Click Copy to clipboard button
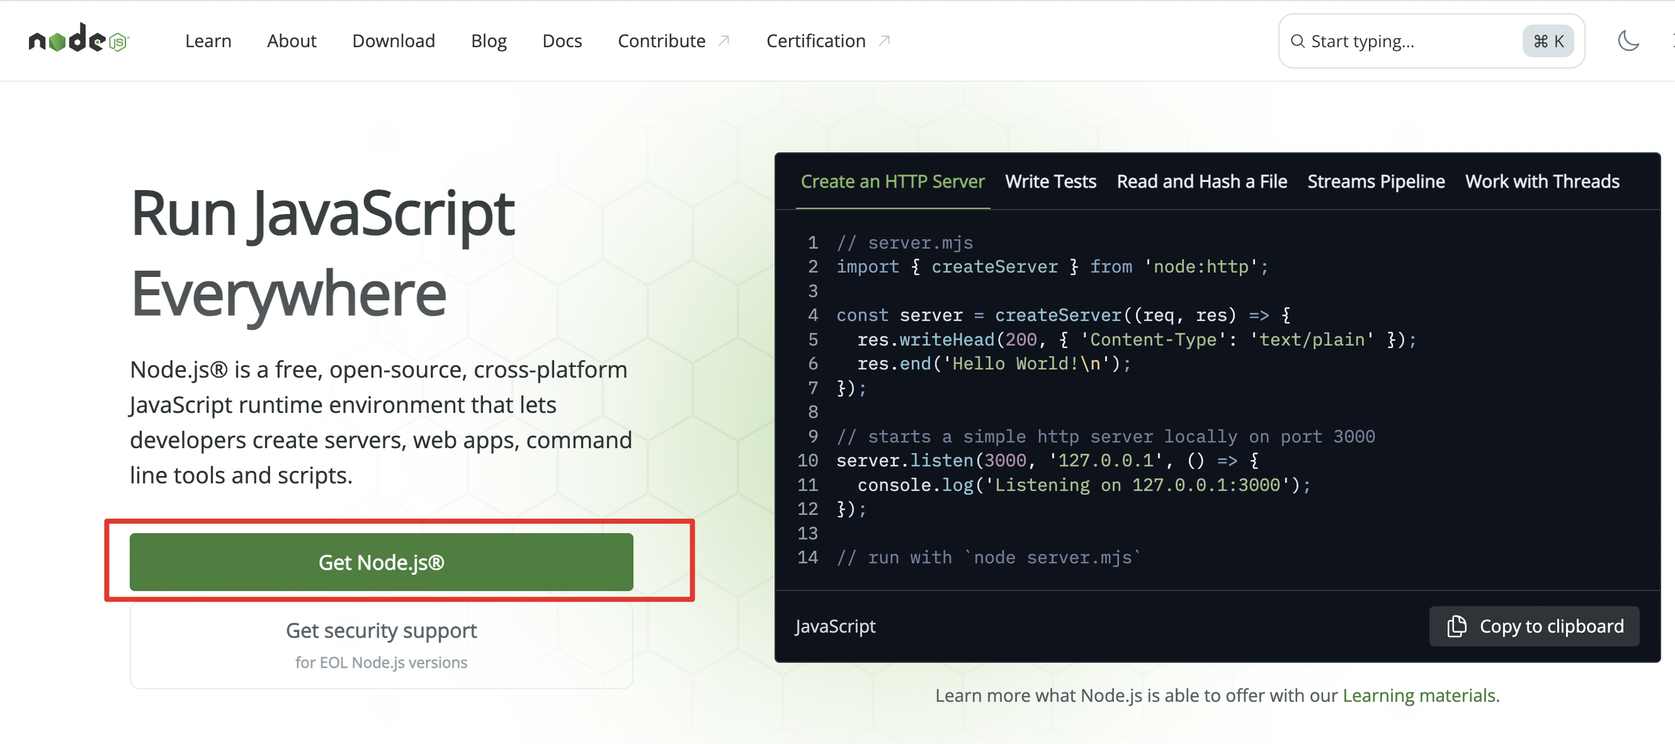Viewport: 1675px width, 744px height. point(1534,626)
